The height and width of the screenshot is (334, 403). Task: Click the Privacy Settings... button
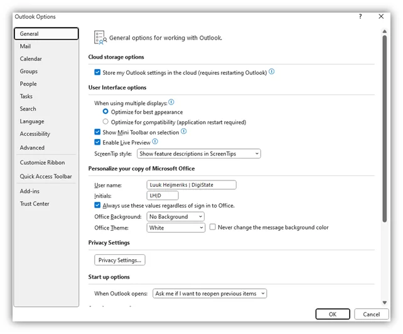pos(120,260)
